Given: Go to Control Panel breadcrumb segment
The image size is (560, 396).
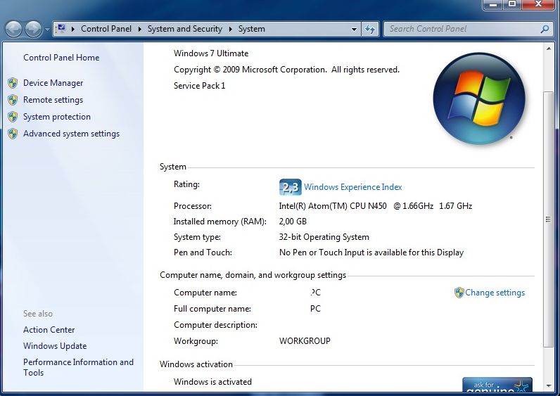Looking at the screenshot, I should pos(104,29).
